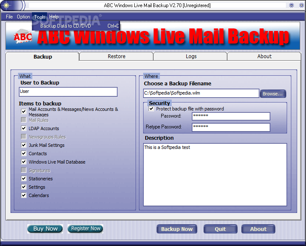Uncheck Mail Accounts & Messages checkbox

click(x=24, y=111)
